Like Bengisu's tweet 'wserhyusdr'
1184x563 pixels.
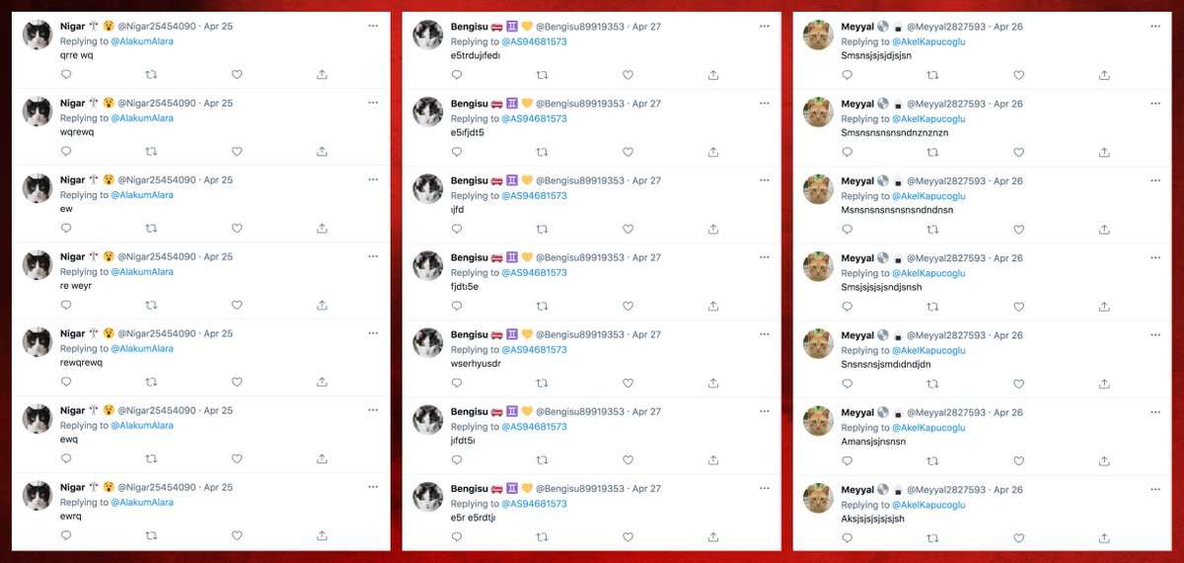point(628,383)
